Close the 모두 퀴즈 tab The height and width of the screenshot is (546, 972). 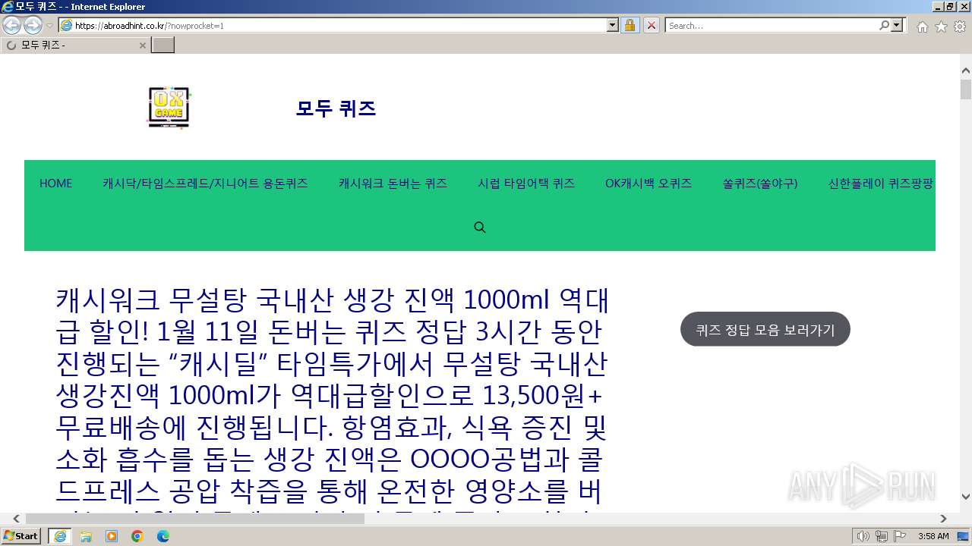click(142, 45)
